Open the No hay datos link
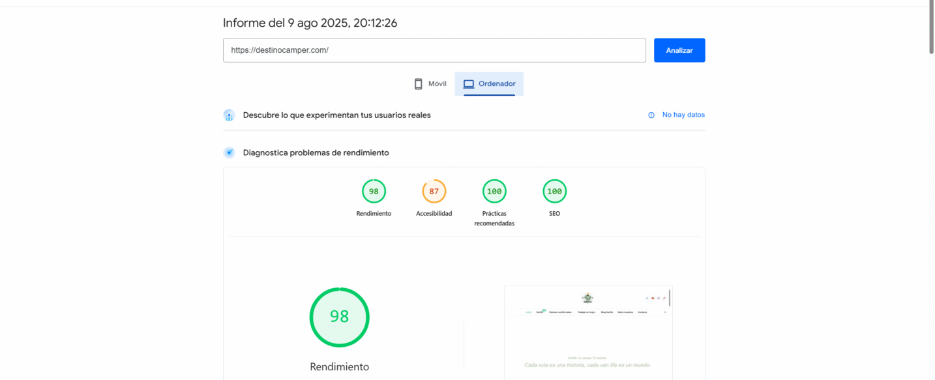 click(x=683, y=115)
